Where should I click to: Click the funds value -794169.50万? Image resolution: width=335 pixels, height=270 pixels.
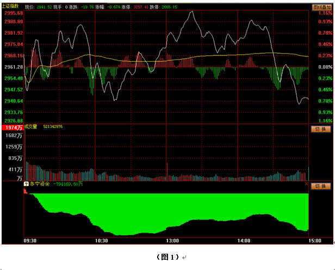click(68, 184)
